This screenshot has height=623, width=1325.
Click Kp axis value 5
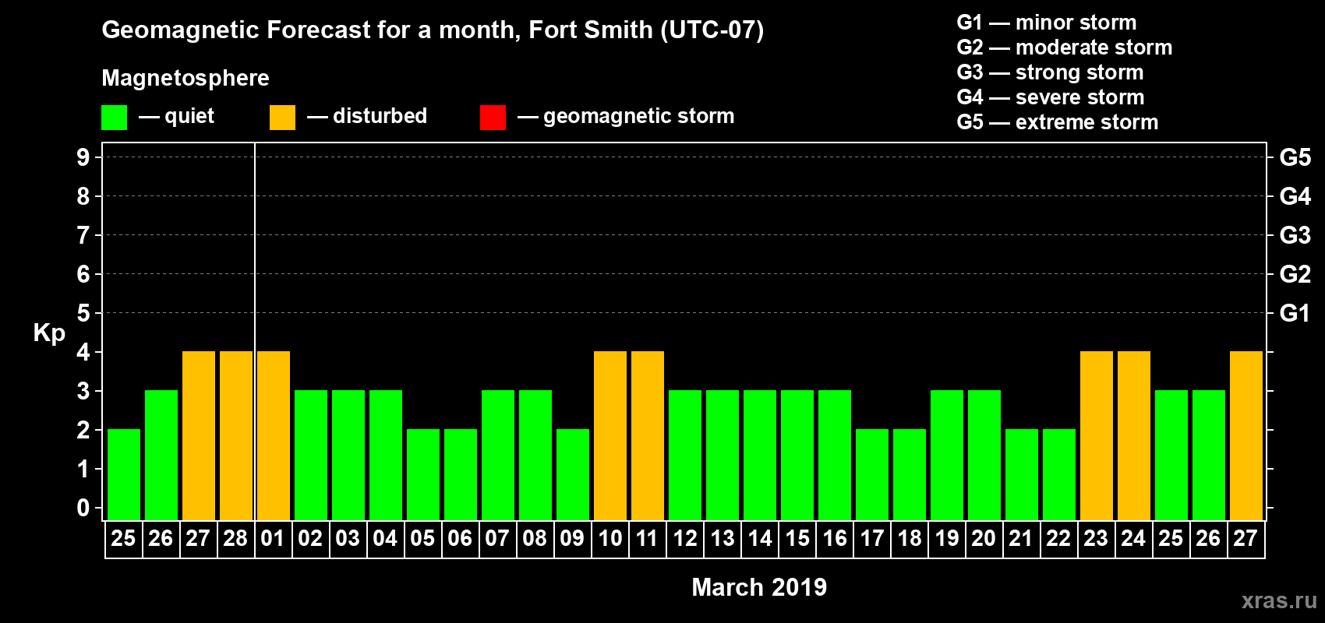[83, 313]
